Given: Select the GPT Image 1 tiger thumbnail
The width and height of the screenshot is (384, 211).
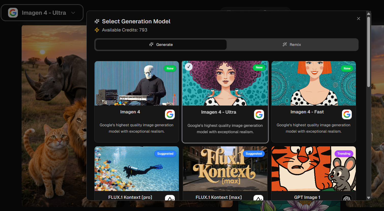Looking at the screenshot, I should point(314,169).
